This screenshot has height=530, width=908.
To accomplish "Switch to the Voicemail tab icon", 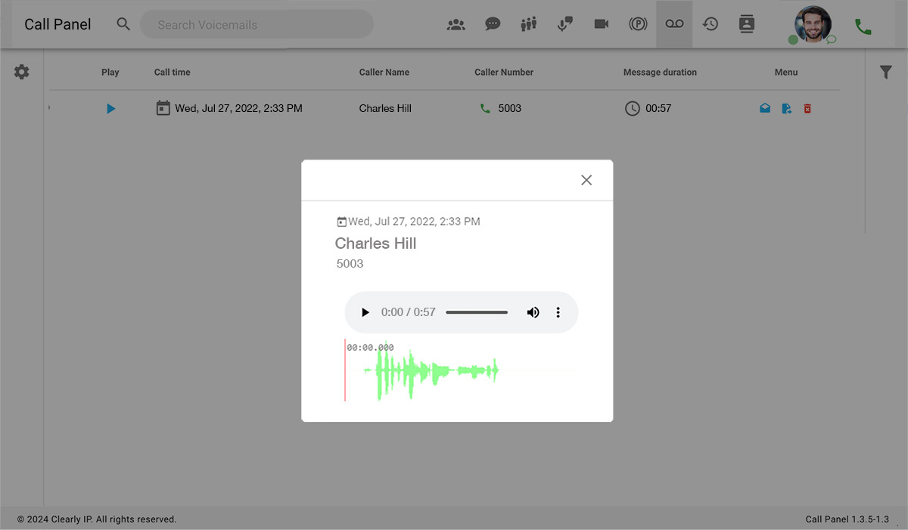I will pyautogui.click(x=674, y=24).
